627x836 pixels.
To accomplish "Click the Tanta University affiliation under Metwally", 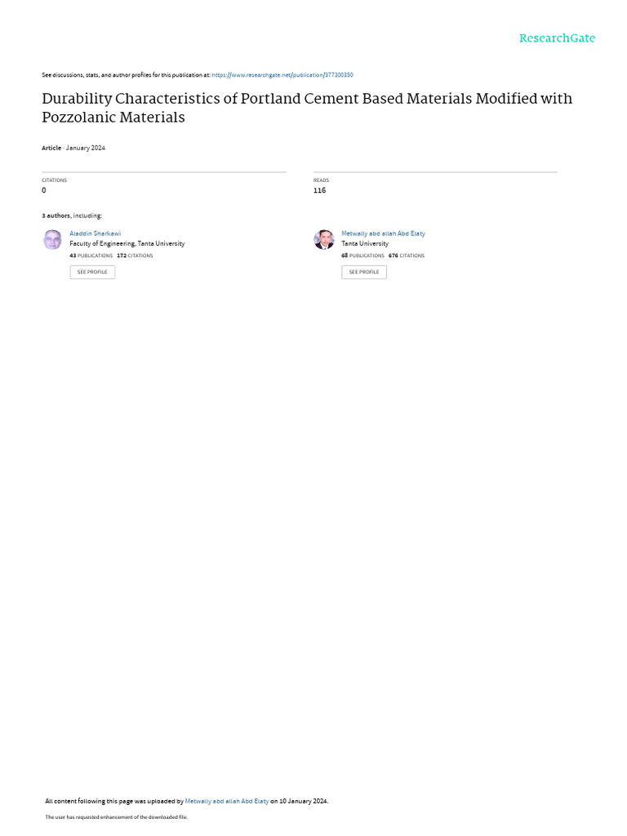I will click(x=365, y=243).
